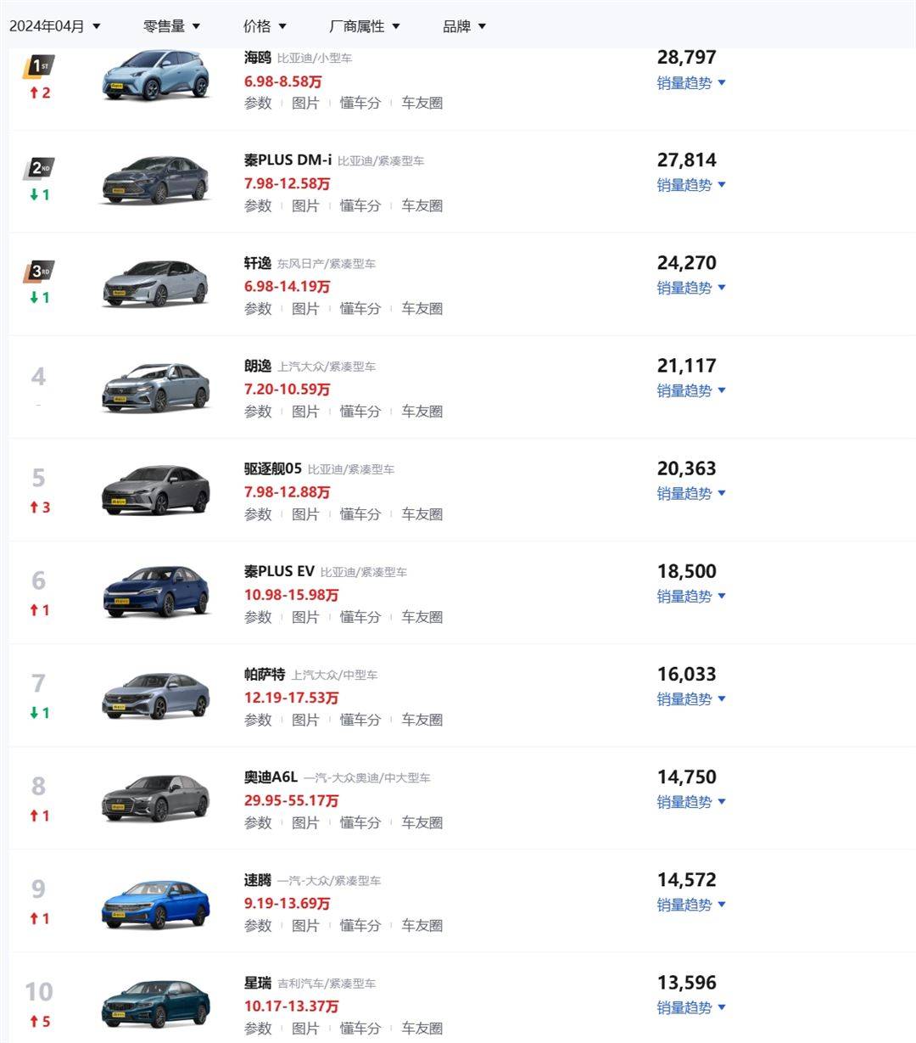This screenshot has width=916, height=1043.
Task: Expand the 零售量 filter dropdown
Action: coord(171,26)
